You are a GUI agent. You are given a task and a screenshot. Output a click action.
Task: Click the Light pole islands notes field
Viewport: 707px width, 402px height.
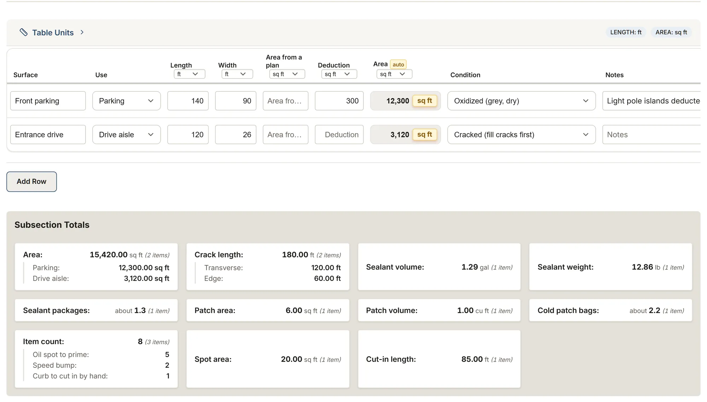pyautogui.click(x=652, y=101)
